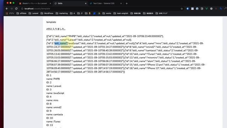The image size is (227, 128).
Task: Click the 'ID: 10' line
Action: click(x=50, y=118)
